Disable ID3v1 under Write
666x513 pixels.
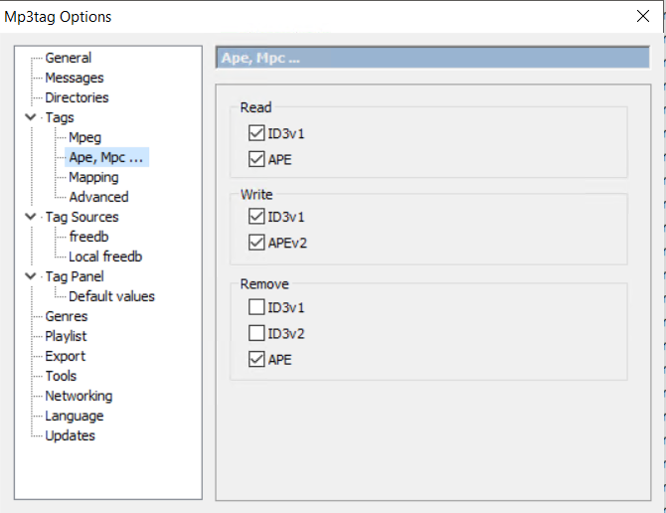coord(258,215)
